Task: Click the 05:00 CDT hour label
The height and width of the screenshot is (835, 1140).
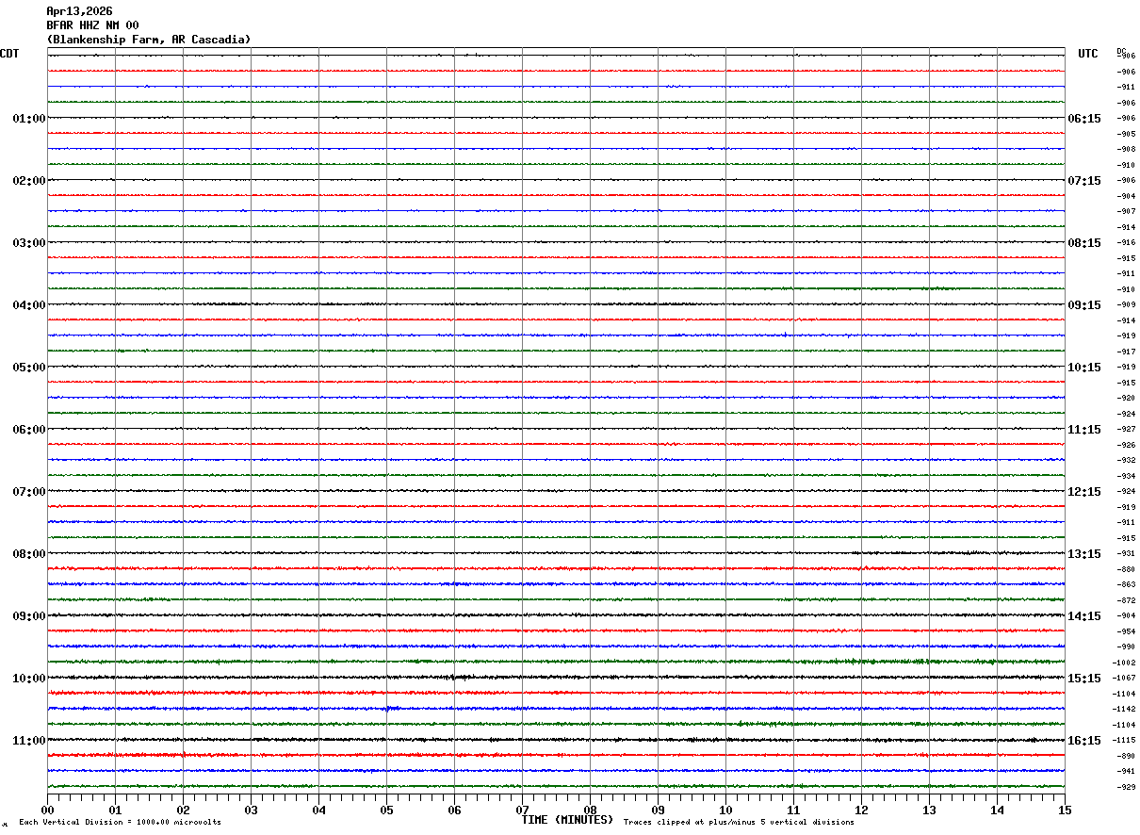Action: pos(29,368)
